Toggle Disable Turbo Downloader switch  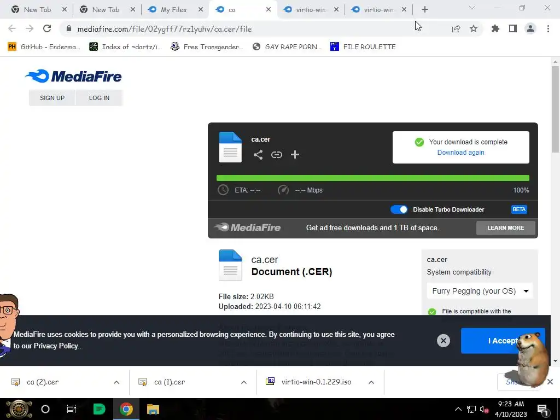[x=399, y=209]
